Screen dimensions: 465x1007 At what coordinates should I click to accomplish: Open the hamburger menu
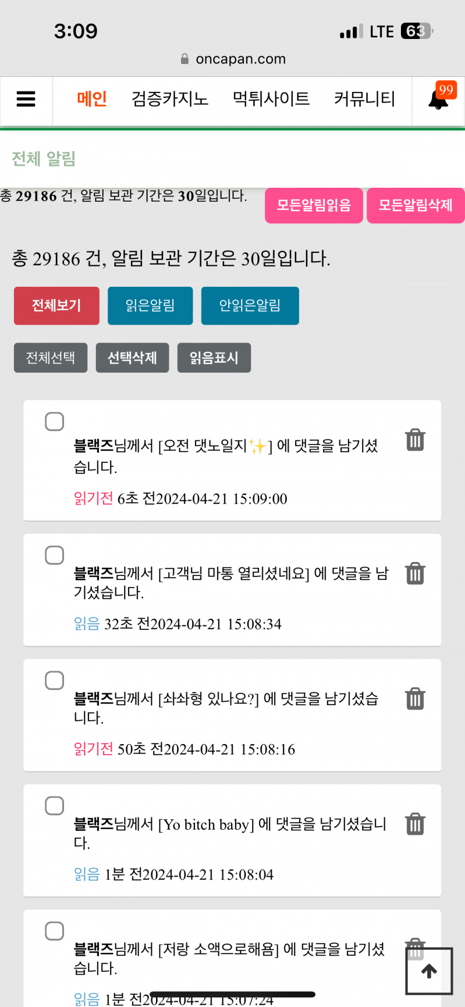pyautogui.click(x=26, y=99)
